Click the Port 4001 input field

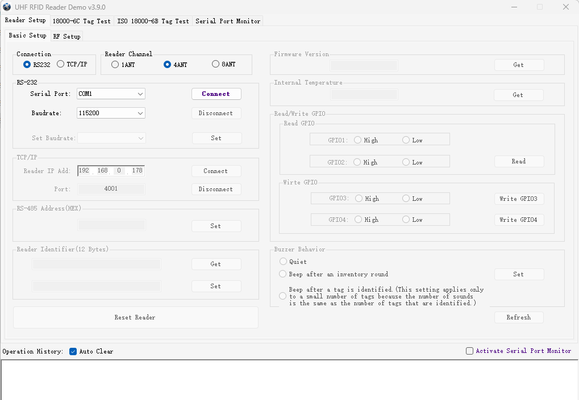click(111, 189)
